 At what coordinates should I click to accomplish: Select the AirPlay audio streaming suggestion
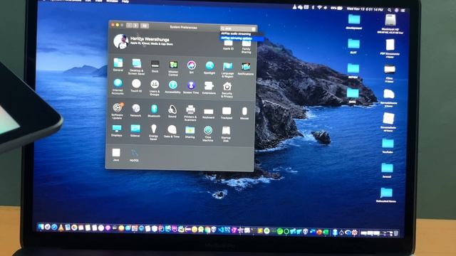tap(236, 34)
